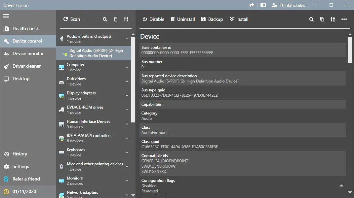
Task: Open the three-dots more options menu
Action: pyautogui.click(x=344, y=19)
